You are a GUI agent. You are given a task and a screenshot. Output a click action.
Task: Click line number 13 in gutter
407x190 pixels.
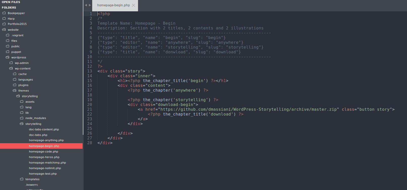[90, 71]
